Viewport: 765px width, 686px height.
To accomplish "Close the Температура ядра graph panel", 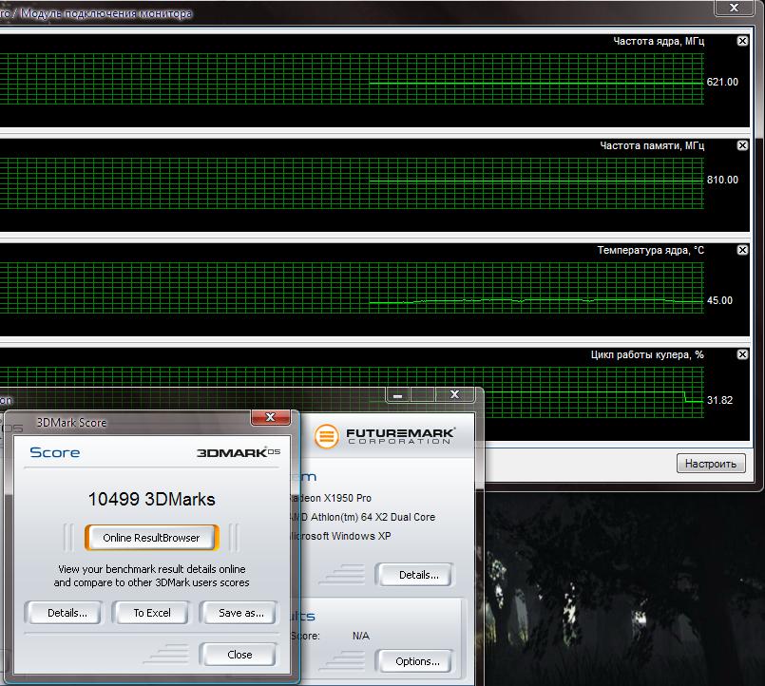I will pos(742,250).
